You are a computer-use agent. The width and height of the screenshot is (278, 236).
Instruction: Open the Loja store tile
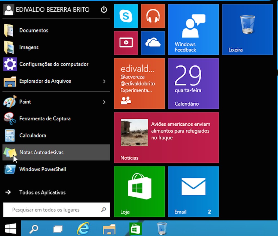[139, 192]
